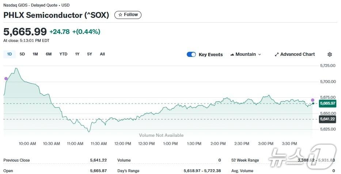The height and width of the screenshot is (174, 341).
Task: Select the 5D time range tab
Action: click(x=22, y=54)
